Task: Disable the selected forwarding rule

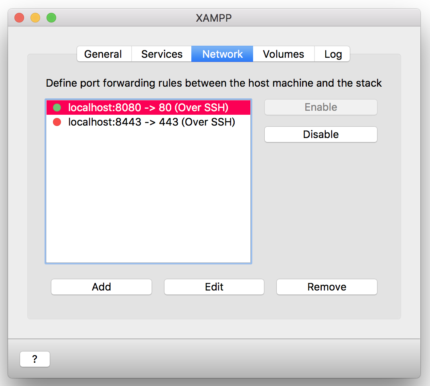Action: pos(320,134)
